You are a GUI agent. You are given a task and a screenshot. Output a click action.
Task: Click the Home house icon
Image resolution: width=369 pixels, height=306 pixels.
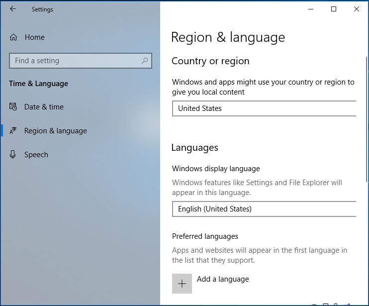click(13, 37)
